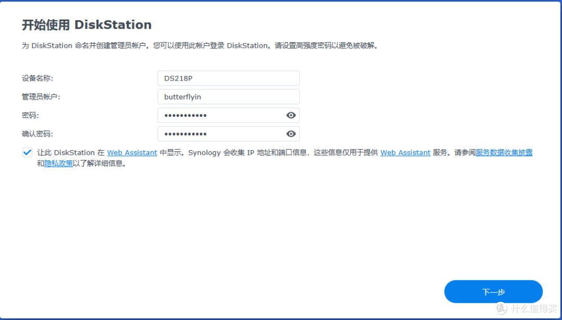Open the 服务数据收集披露 disclosure link
The width and height of the screenshot is (562, 320).
[505, 152]
